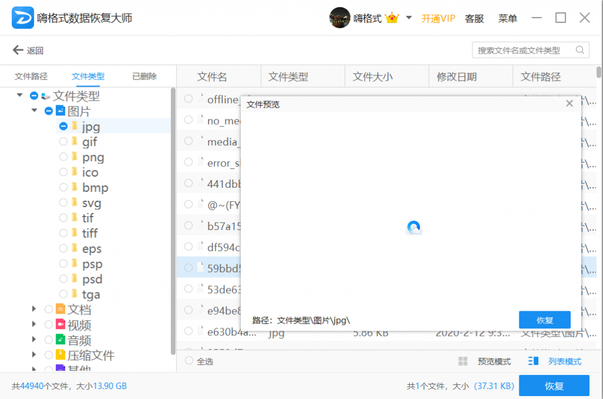
Task: Collapse the 文件类型 root tree node
Action: [x=19, y=95]
